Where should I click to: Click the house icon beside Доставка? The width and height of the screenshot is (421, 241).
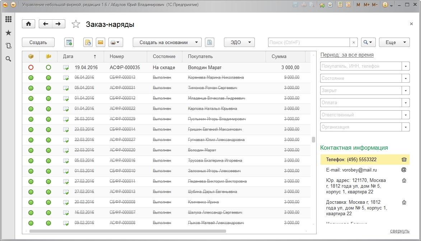click(404, 202)
